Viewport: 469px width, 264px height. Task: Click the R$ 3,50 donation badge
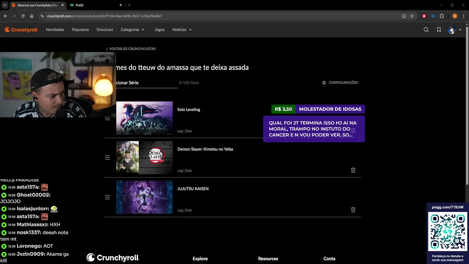(x=284, y=109)
